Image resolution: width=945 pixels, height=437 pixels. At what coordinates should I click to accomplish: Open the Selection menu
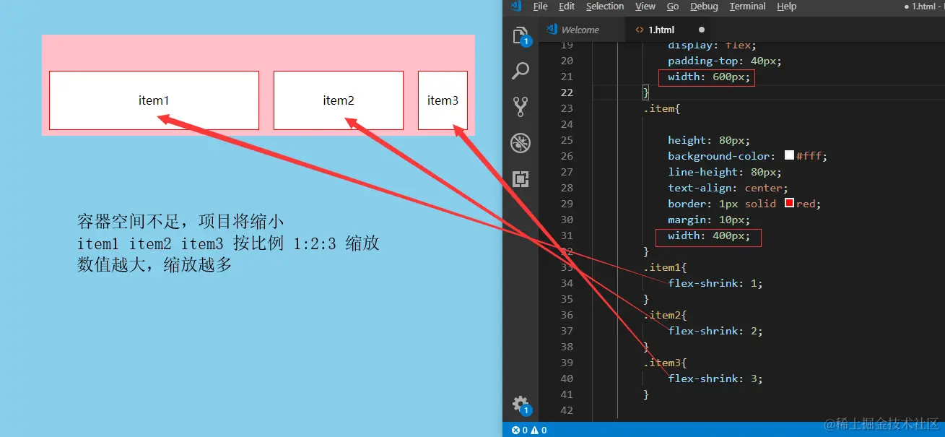click(605, 7)
